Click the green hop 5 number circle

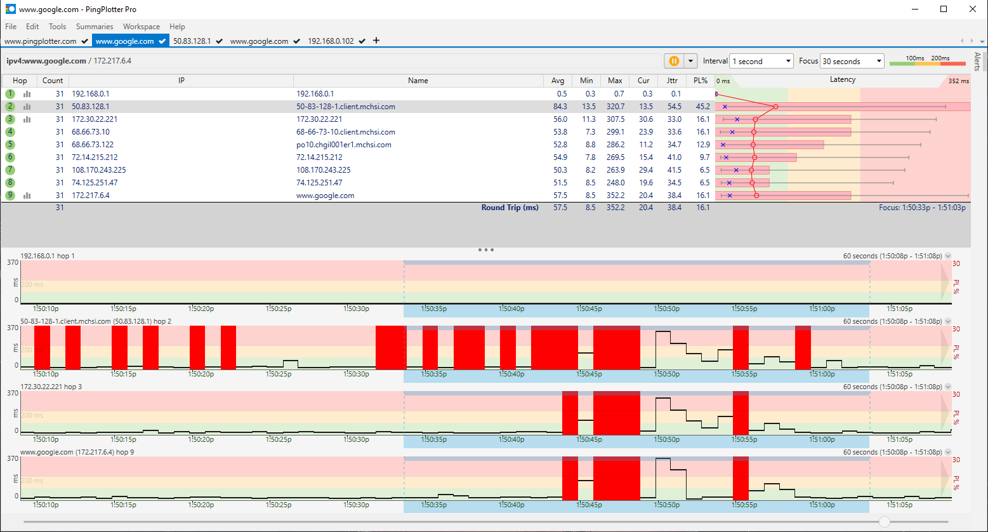(10, 145)
